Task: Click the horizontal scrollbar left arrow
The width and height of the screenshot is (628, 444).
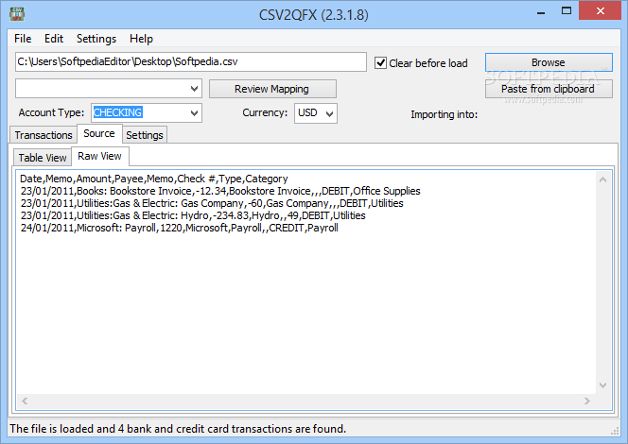Action: coord(25,401)
